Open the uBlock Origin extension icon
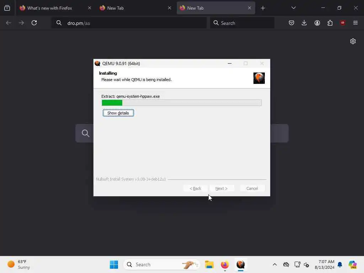Screen dimensions: 364x273 (342, 23)
